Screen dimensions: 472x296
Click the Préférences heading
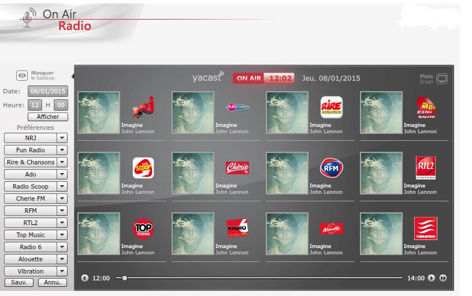click(x=35, y=128)
